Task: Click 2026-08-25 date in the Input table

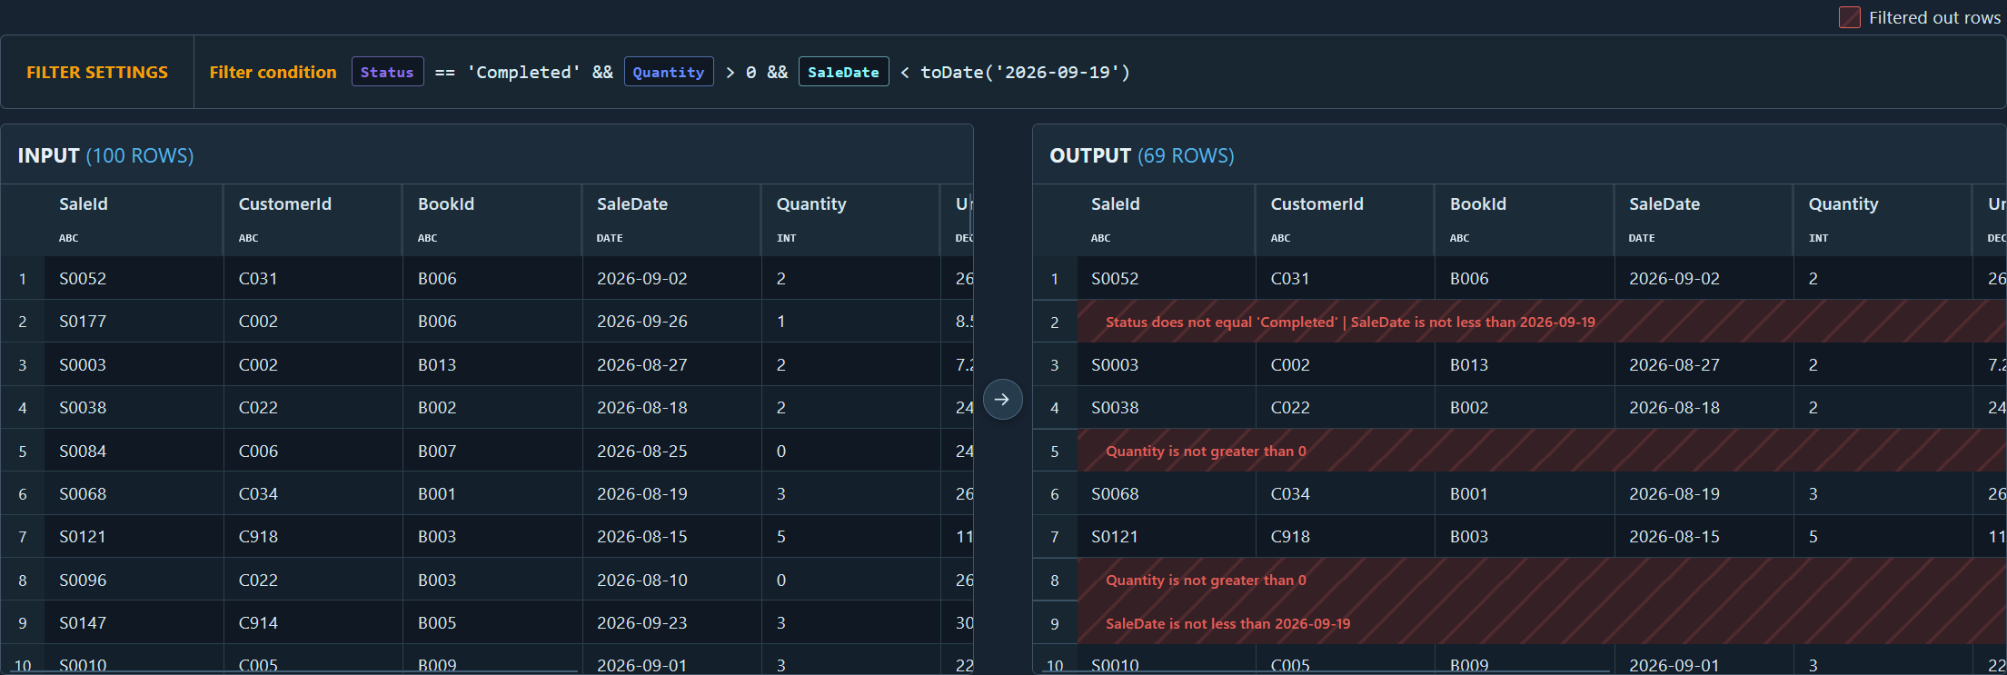Action: coord(642,451)
